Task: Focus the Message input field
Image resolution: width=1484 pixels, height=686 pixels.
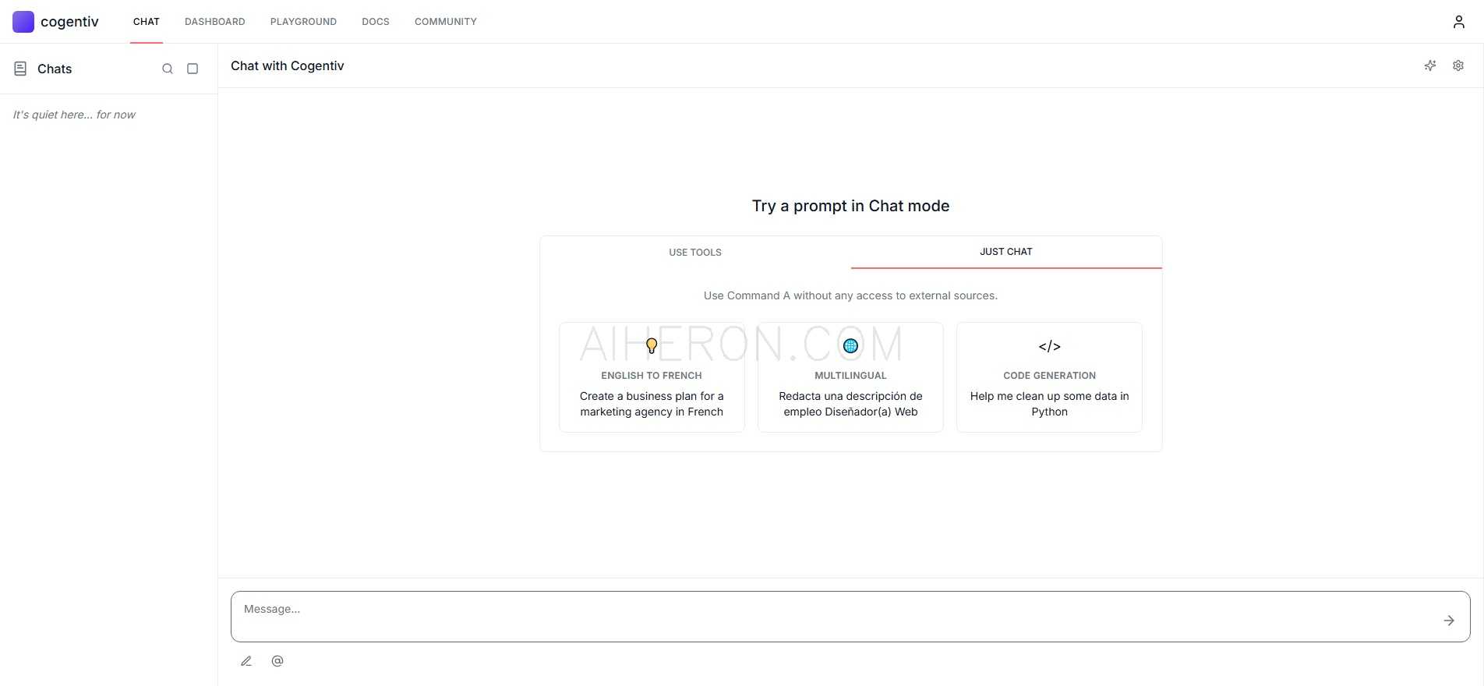Action: point(834,616)
